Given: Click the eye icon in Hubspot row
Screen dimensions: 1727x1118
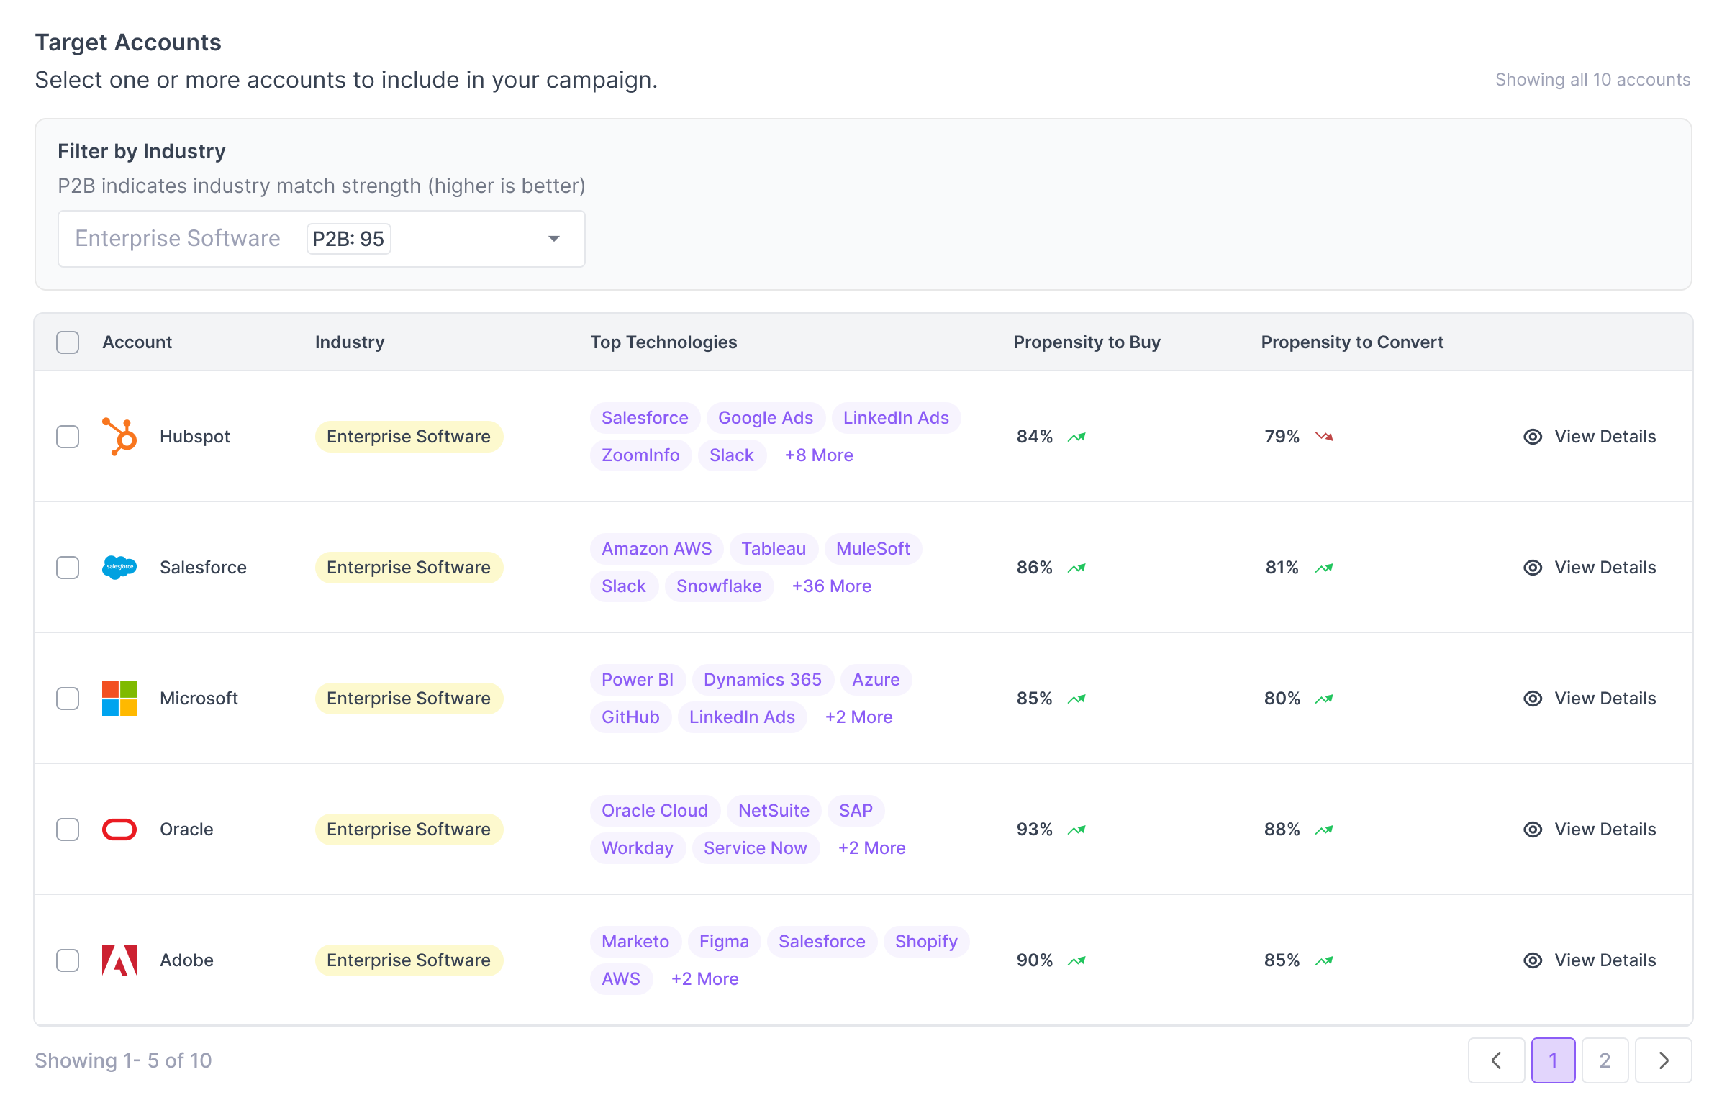Looking at the screenshot, I should click(x=1533, y=437).
